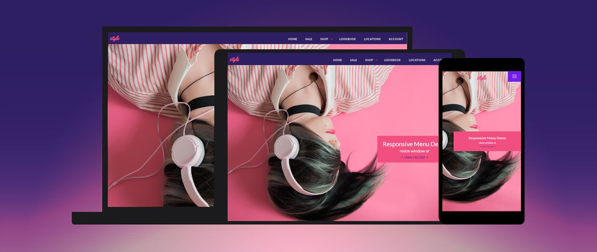The height and width of the screenshot is (252, 597).
Task: Choose LOOKBOOK in the tablet navigation bar
Action: pyautogui.click(x=392, y=60)
